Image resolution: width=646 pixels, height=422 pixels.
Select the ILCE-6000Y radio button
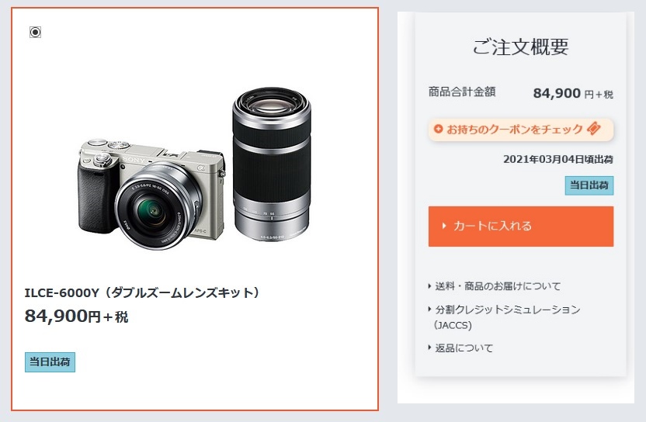36,32
